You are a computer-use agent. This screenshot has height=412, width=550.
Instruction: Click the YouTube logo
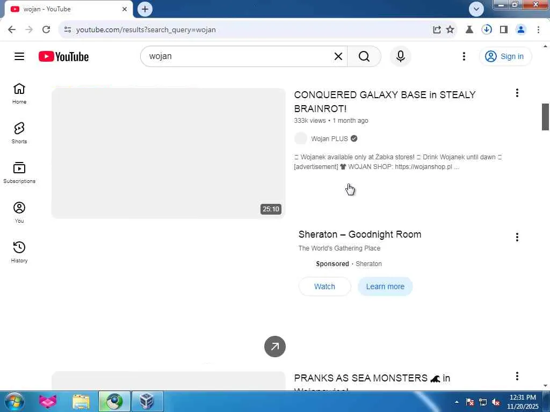(63, 56)
